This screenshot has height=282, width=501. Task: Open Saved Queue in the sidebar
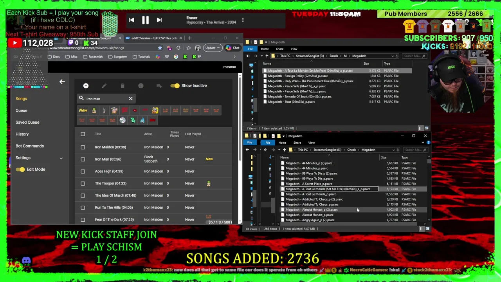point(27,122)
